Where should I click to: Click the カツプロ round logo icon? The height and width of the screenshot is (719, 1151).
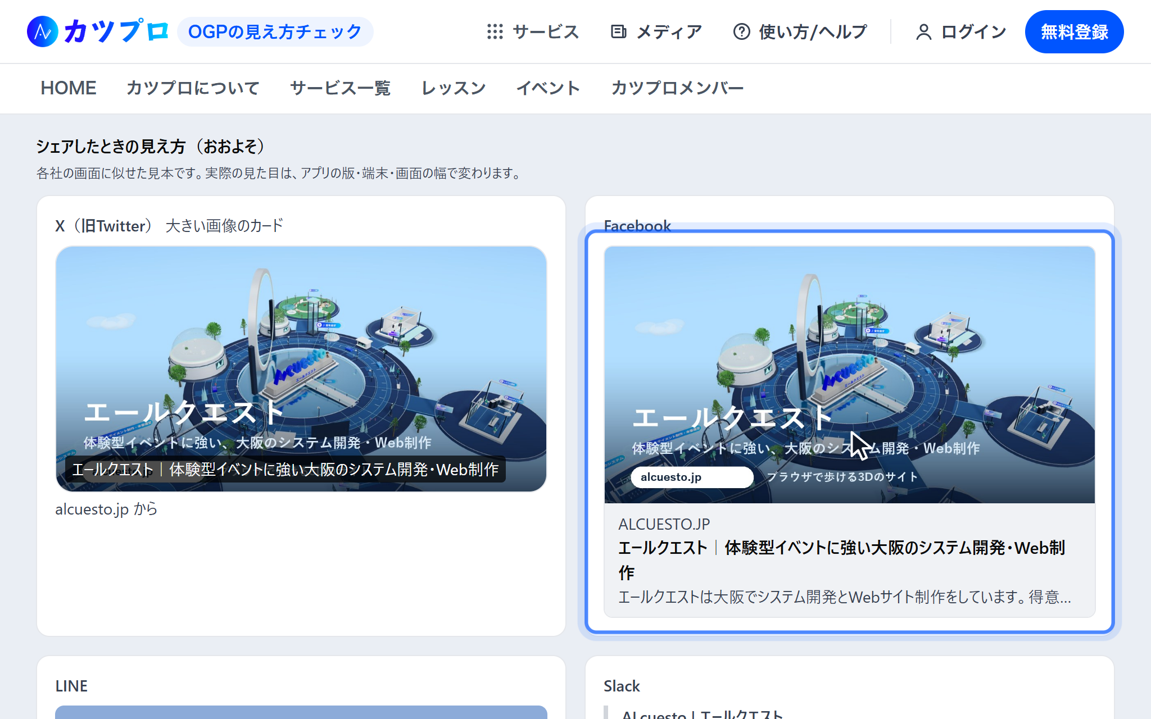(43, 31)
